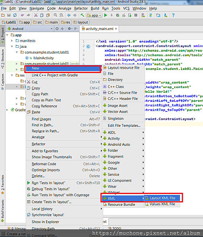Choose Values XML File option
Viewport: 203px width, 237px height.
coord(162,204)
